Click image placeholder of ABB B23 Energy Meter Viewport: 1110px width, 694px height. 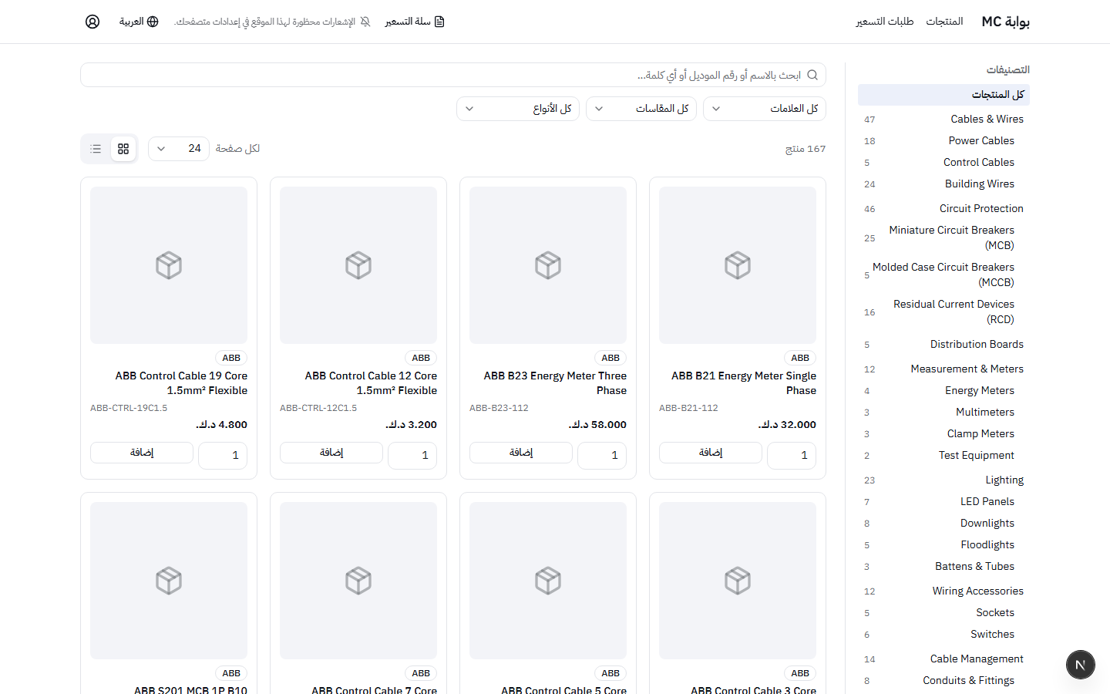click(x=548, y=265)
